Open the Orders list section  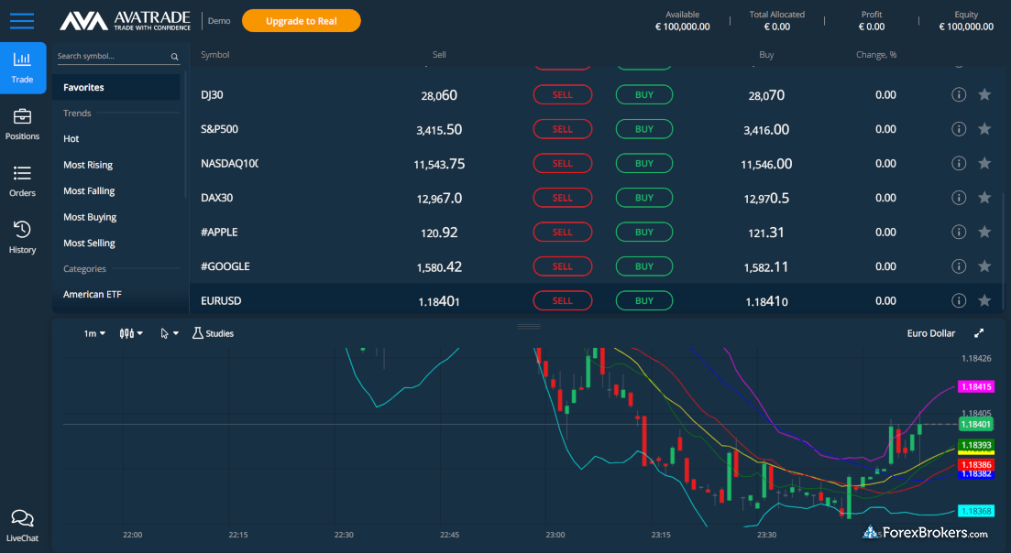(x=23, y=181)
